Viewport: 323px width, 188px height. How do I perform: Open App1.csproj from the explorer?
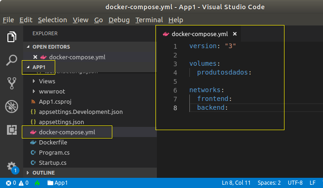pyautogui.click(x=55, y=102)
